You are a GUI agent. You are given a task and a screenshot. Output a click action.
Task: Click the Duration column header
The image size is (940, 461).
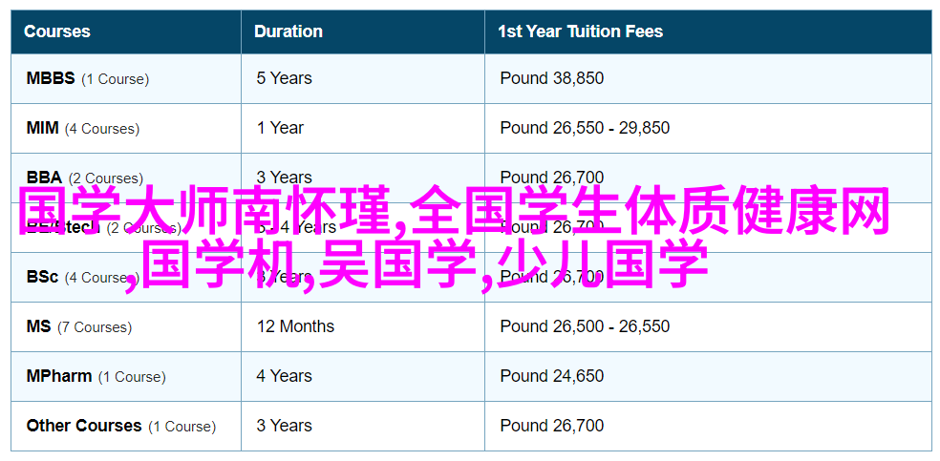point(288,31)
